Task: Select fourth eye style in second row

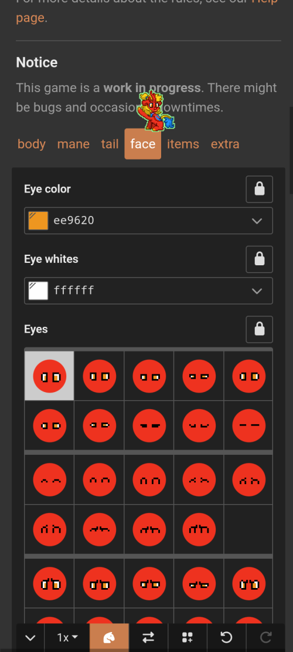Action: 199,425
